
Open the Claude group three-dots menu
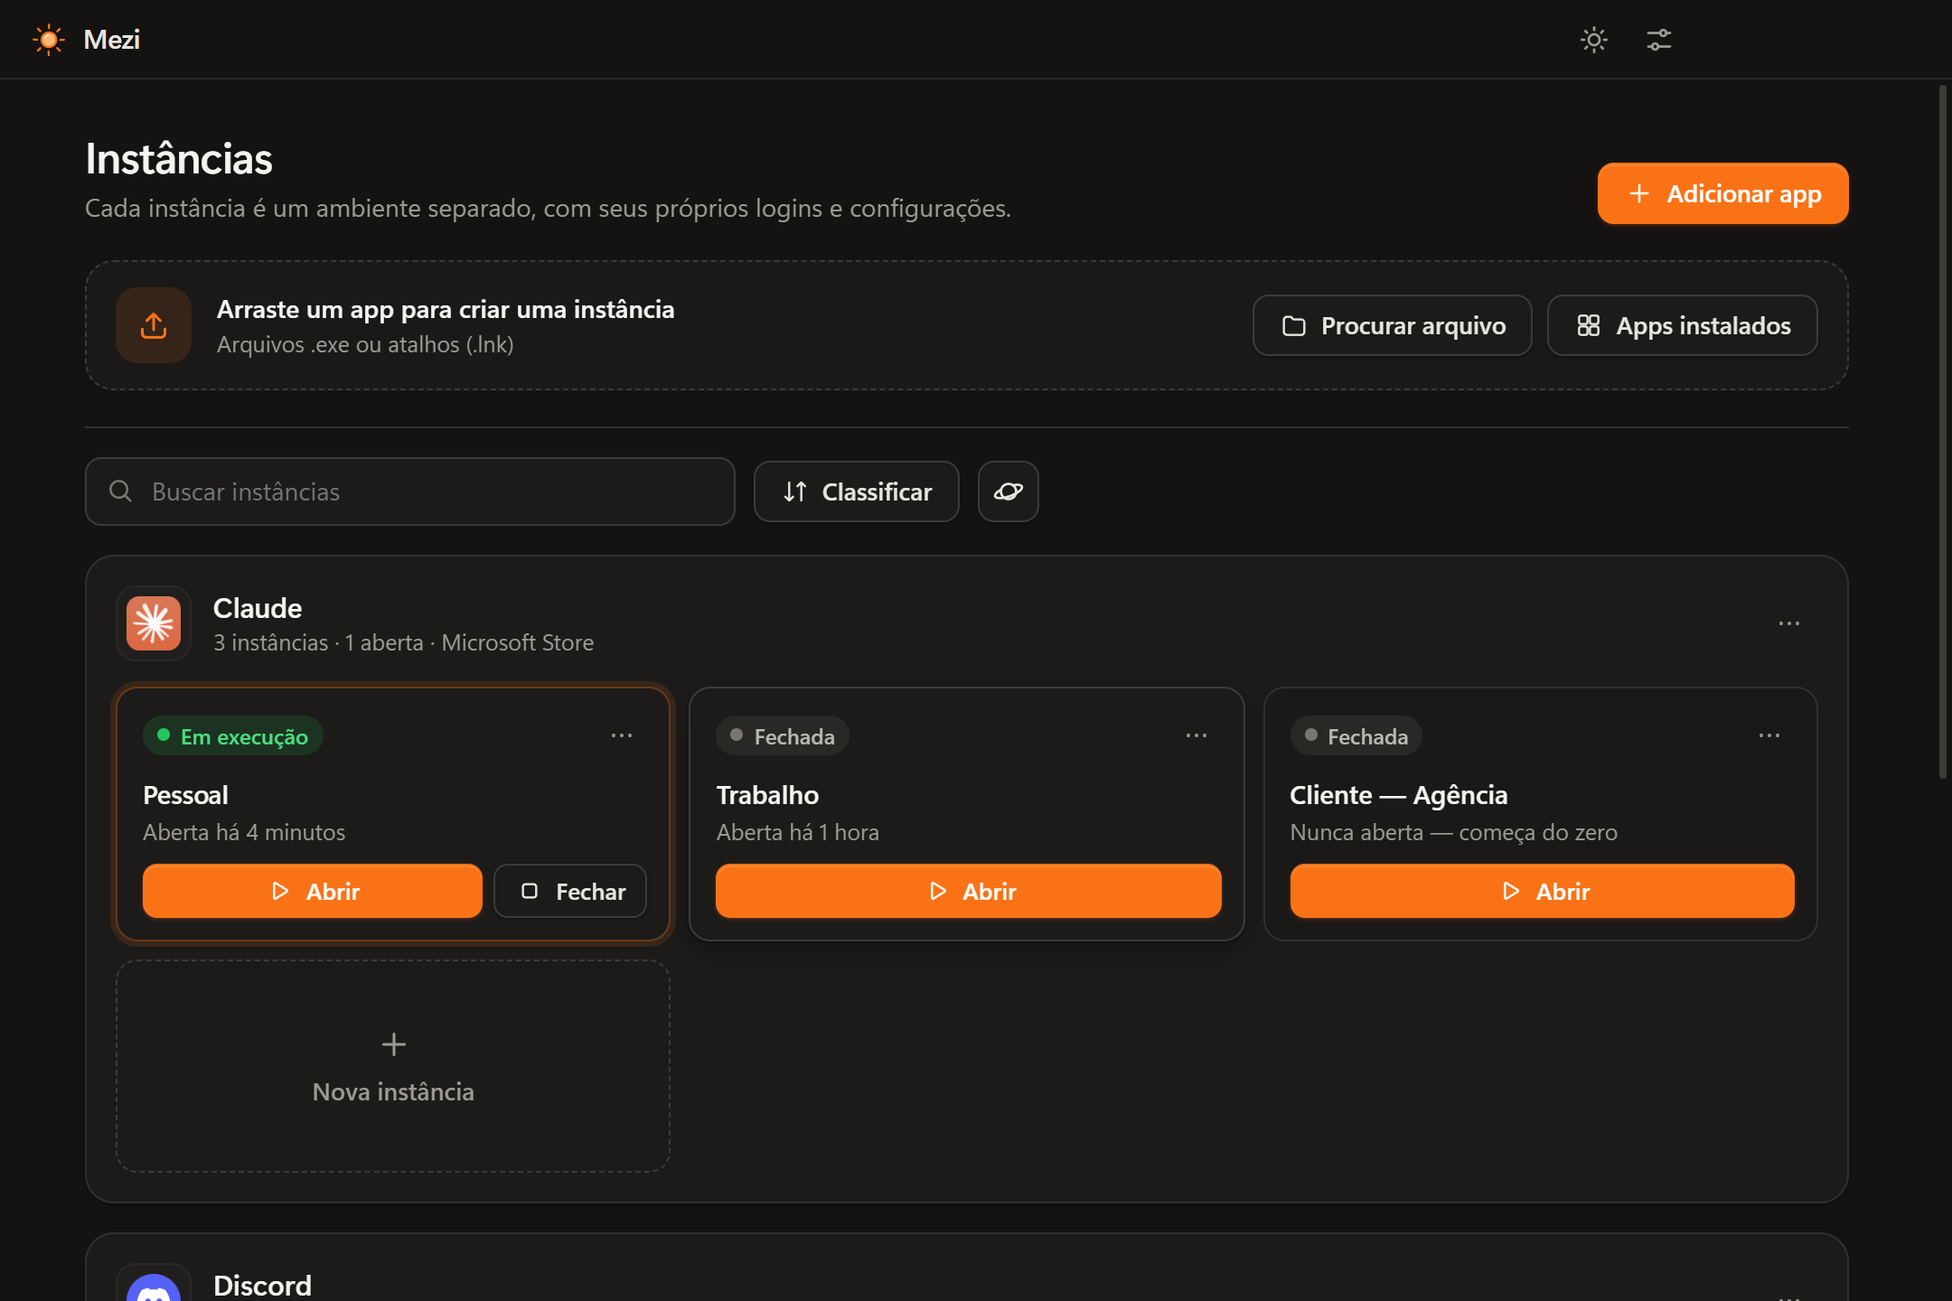[1789, 623]
